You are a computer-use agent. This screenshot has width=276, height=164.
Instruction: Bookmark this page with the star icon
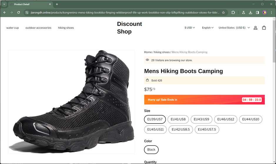click(x=223, y=13)
